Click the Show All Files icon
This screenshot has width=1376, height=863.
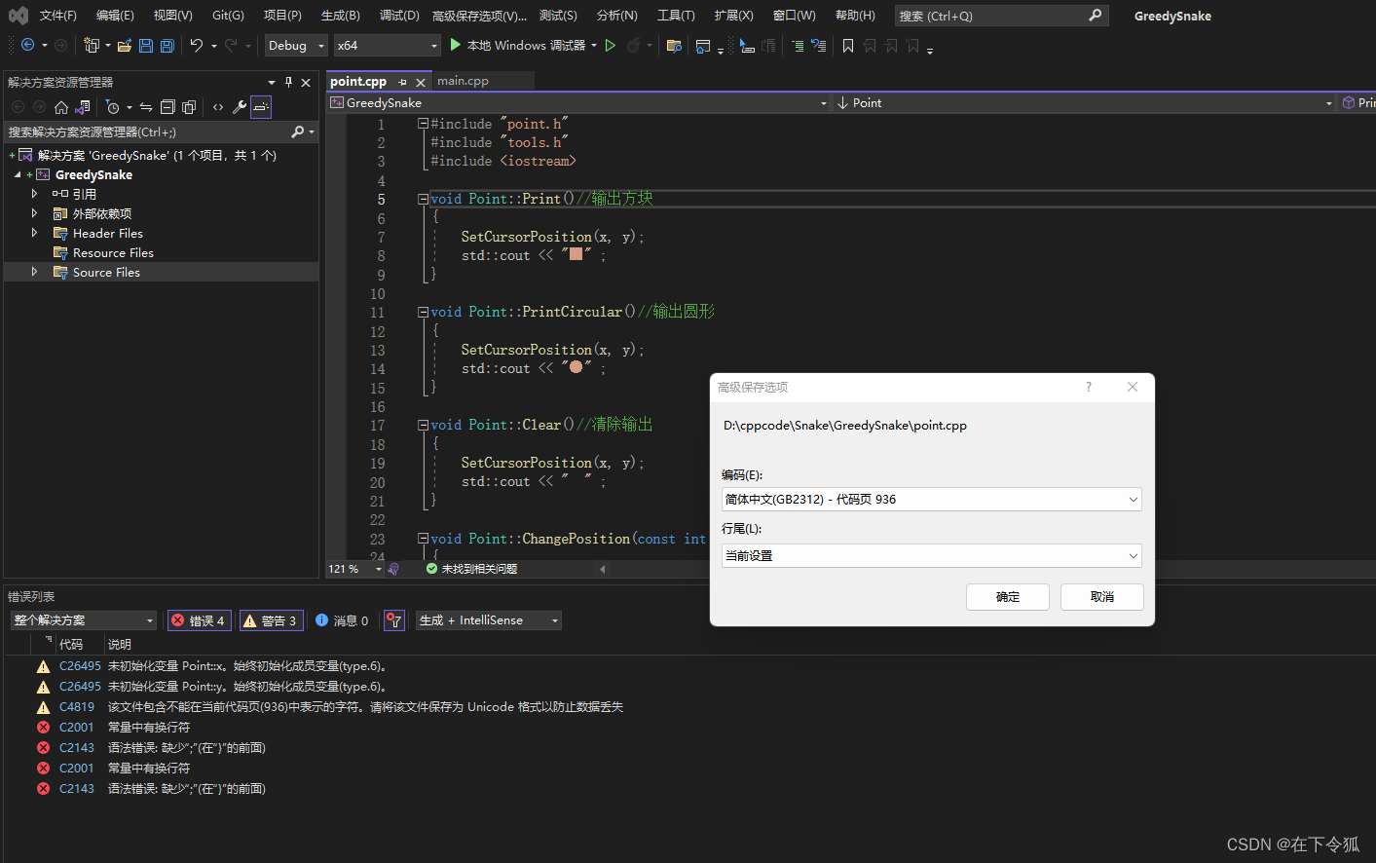(x=189, y=107)
